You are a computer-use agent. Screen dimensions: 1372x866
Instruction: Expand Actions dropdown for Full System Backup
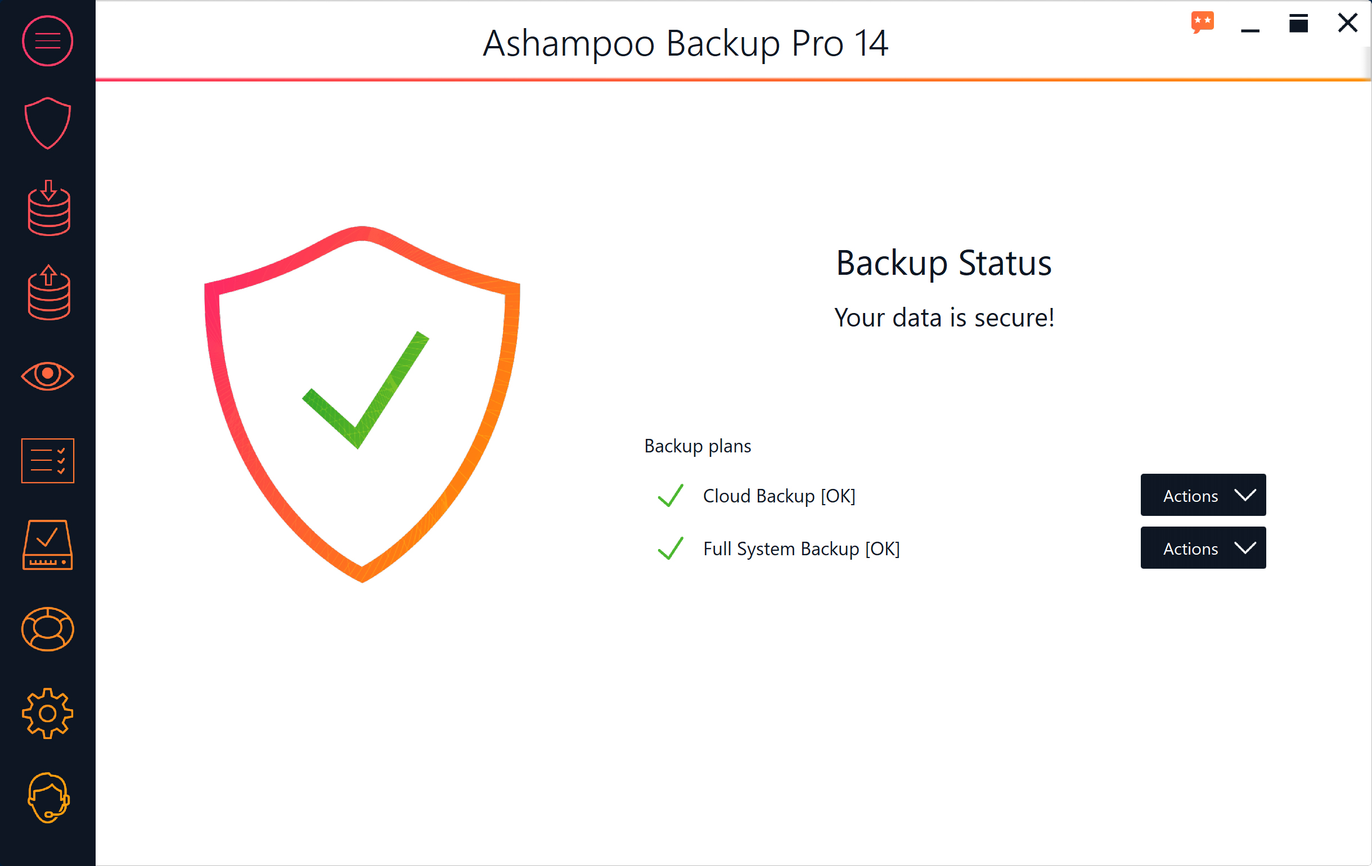[x=1203, y=548]
